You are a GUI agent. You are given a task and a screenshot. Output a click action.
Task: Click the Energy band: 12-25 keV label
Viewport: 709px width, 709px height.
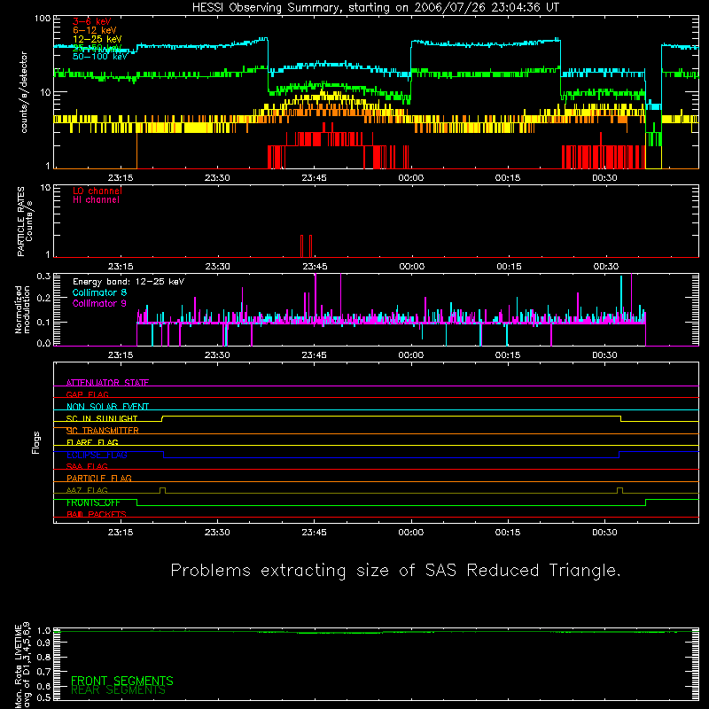point(129,282)
